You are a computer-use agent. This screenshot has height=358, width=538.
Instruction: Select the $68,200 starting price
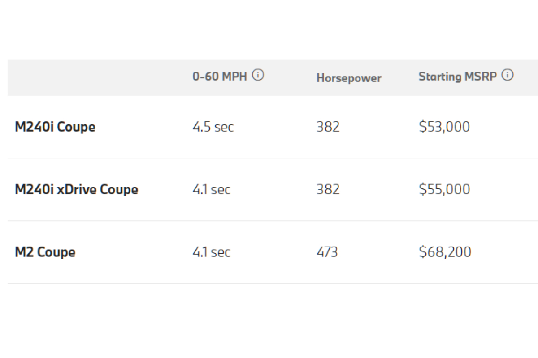click(x=445, y=252)
